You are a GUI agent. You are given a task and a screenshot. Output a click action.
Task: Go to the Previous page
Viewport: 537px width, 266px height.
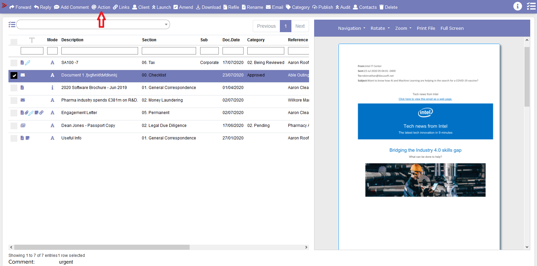pos(266,26)
